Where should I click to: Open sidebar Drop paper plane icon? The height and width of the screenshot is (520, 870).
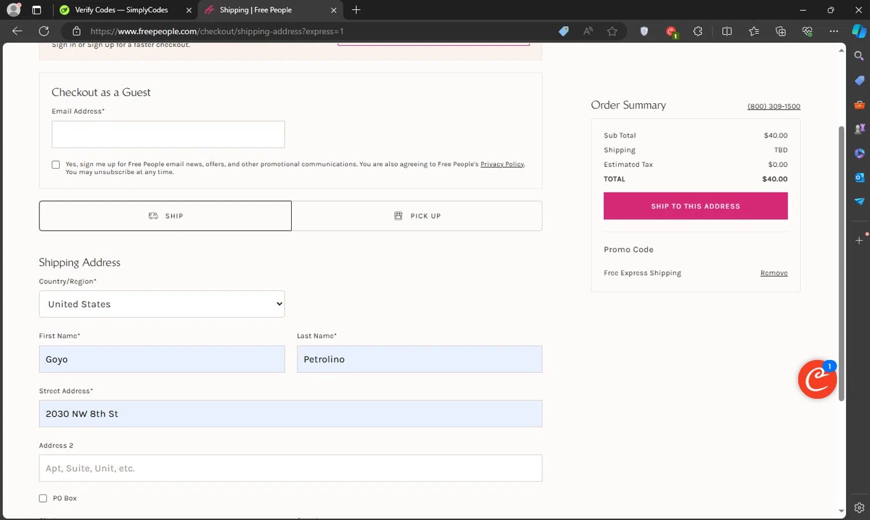860,201
